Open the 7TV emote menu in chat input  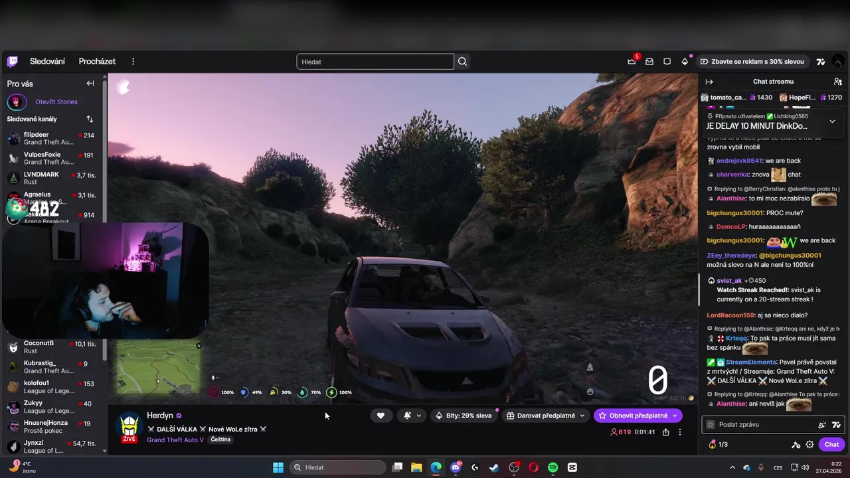[836, 424]
